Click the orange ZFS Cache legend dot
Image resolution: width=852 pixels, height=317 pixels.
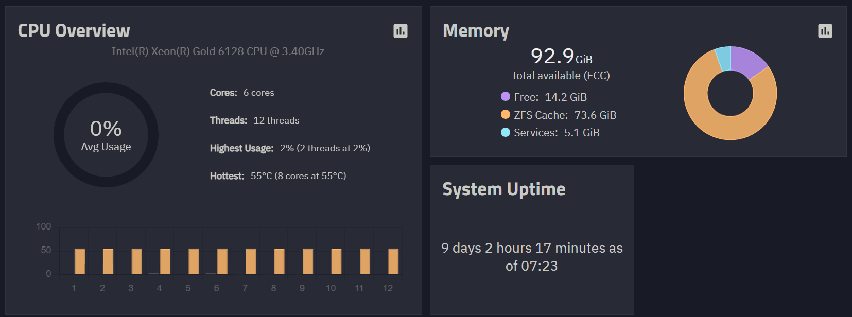tap(506, 114)
